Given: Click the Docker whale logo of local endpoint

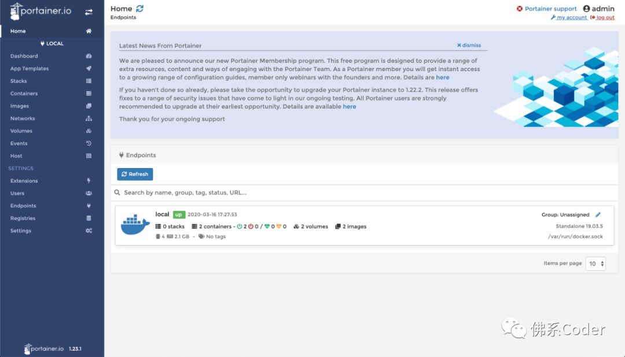Looking at the screenshot, I should [135, 225].
